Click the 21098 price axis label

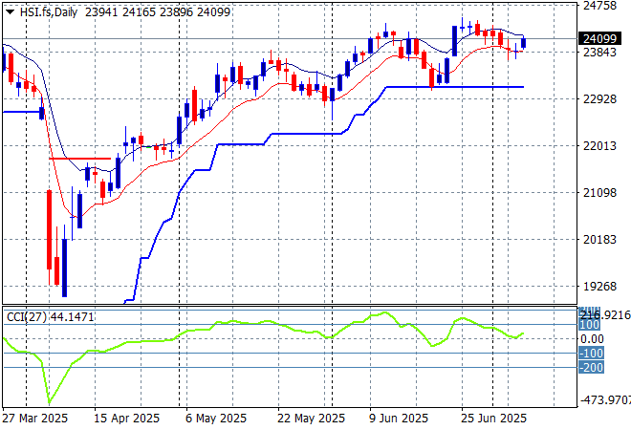point(599,193)
